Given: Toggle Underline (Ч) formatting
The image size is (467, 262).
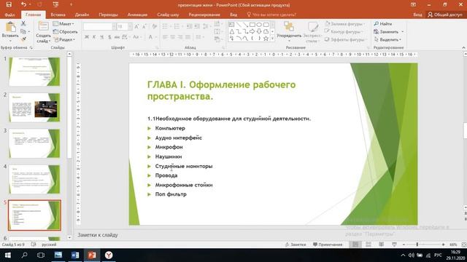Looking at the screenshot, I should pyautogui.click(x=102, y=37).
